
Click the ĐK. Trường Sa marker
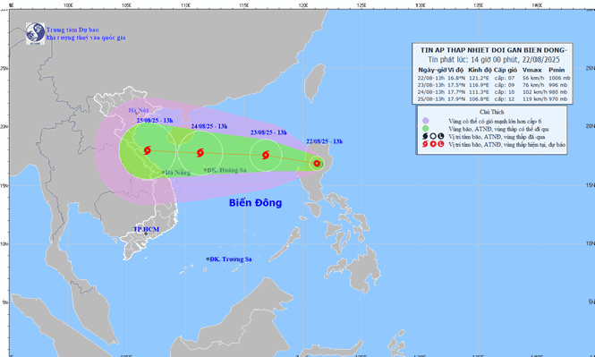208,259
